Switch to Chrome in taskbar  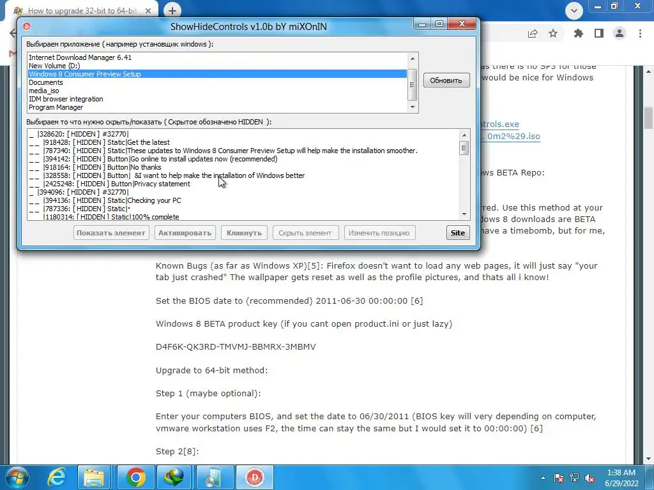pos(136,477)
